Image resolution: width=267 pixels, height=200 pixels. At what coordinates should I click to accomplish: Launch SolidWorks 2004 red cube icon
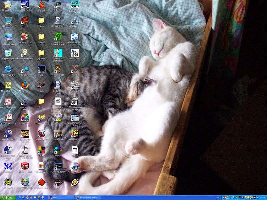tap(25, 166)
